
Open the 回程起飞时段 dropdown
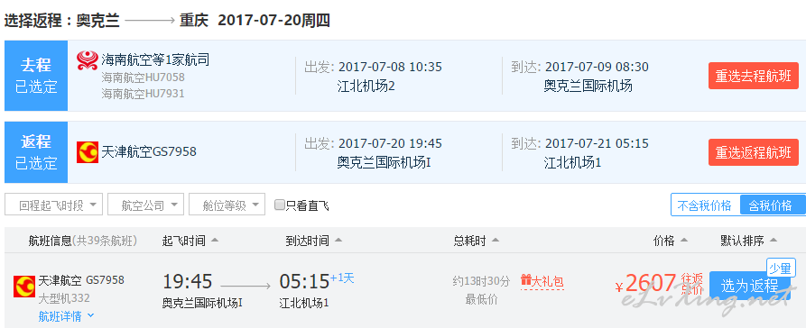coord(54,205)
